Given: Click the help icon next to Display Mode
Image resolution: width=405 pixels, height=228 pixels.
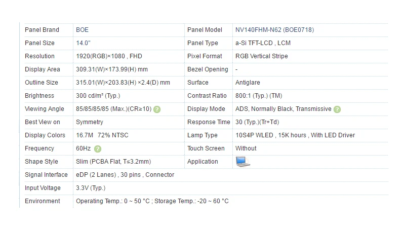Looking at the screenshot, I should pyautogui.click(x=337, y=109).
